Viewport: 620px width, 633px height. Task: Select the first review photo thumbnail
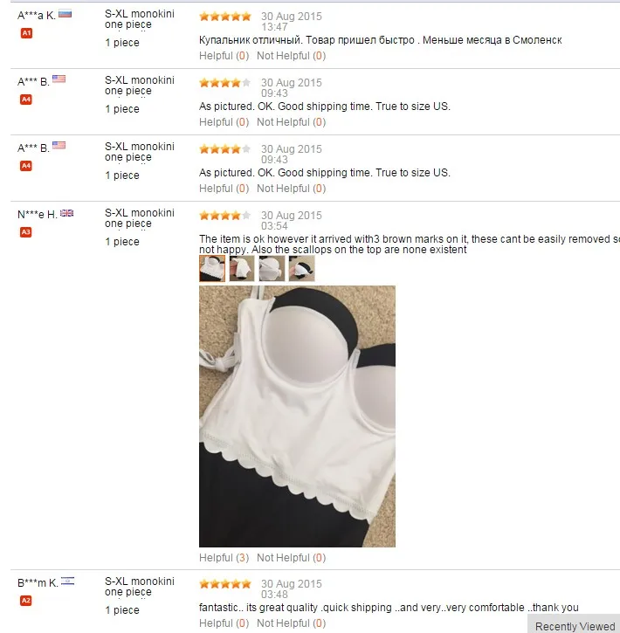point(212,268)
